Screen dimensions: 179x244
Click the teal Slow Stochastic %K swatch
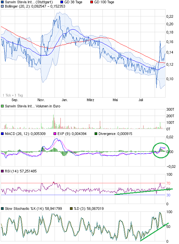[2, 209]
